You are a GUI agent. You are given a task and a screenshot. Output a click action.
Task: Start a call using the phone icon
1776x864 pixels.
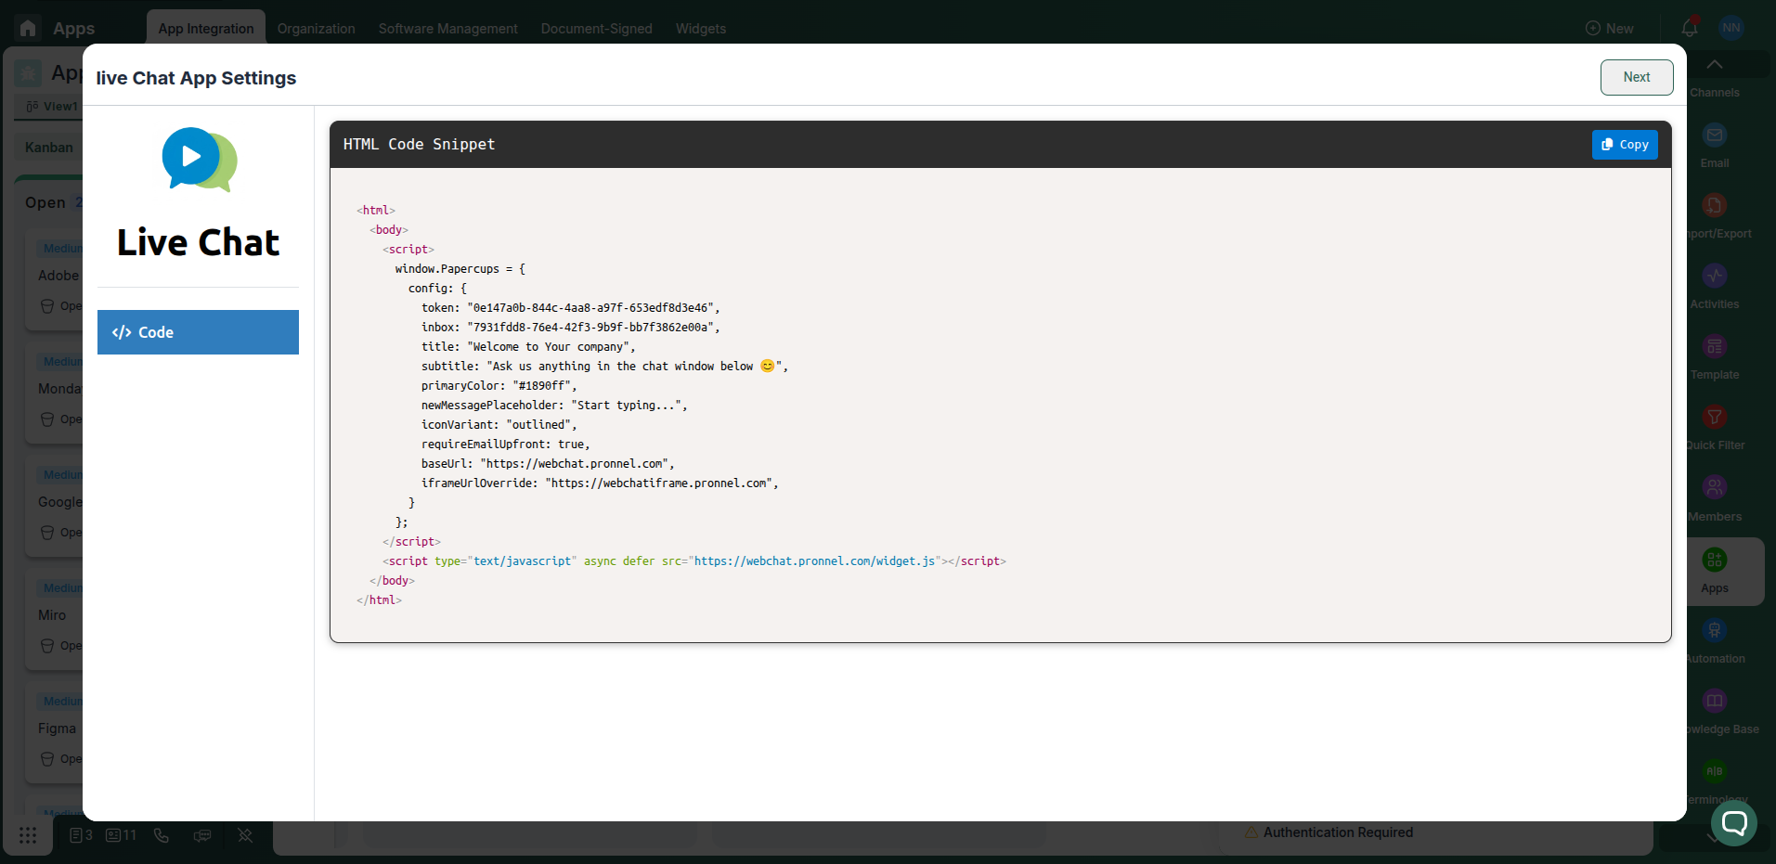tap(162, 835)
